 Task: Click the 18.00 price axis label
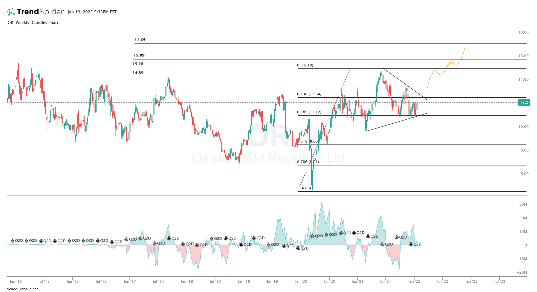pos(523,32)
